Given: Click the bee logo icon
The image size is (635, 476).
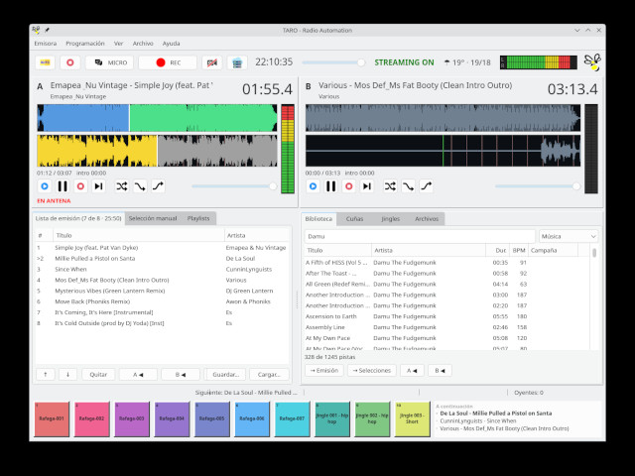Looking at the screenshot, I should [592, 62].
